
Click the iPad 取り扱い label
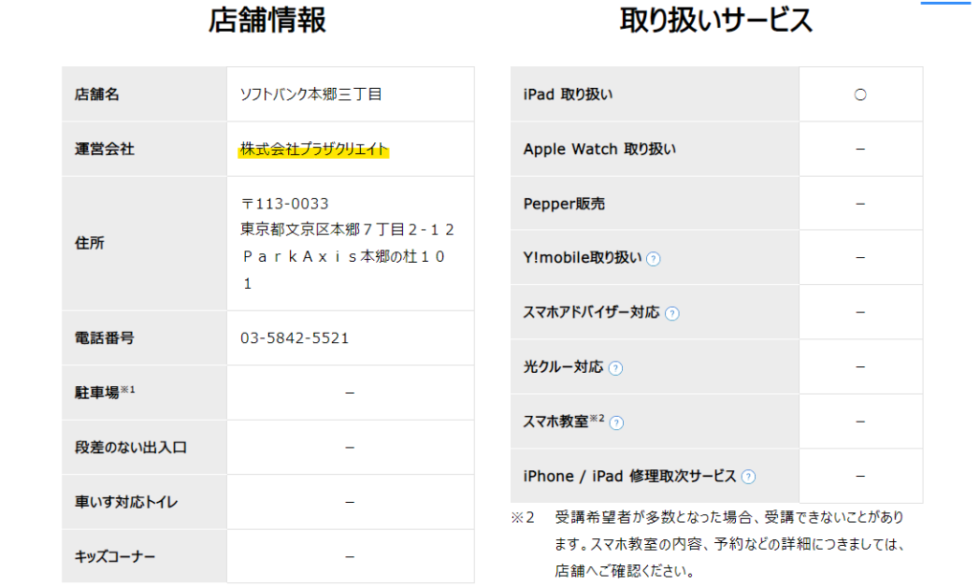tap(568, 95)
